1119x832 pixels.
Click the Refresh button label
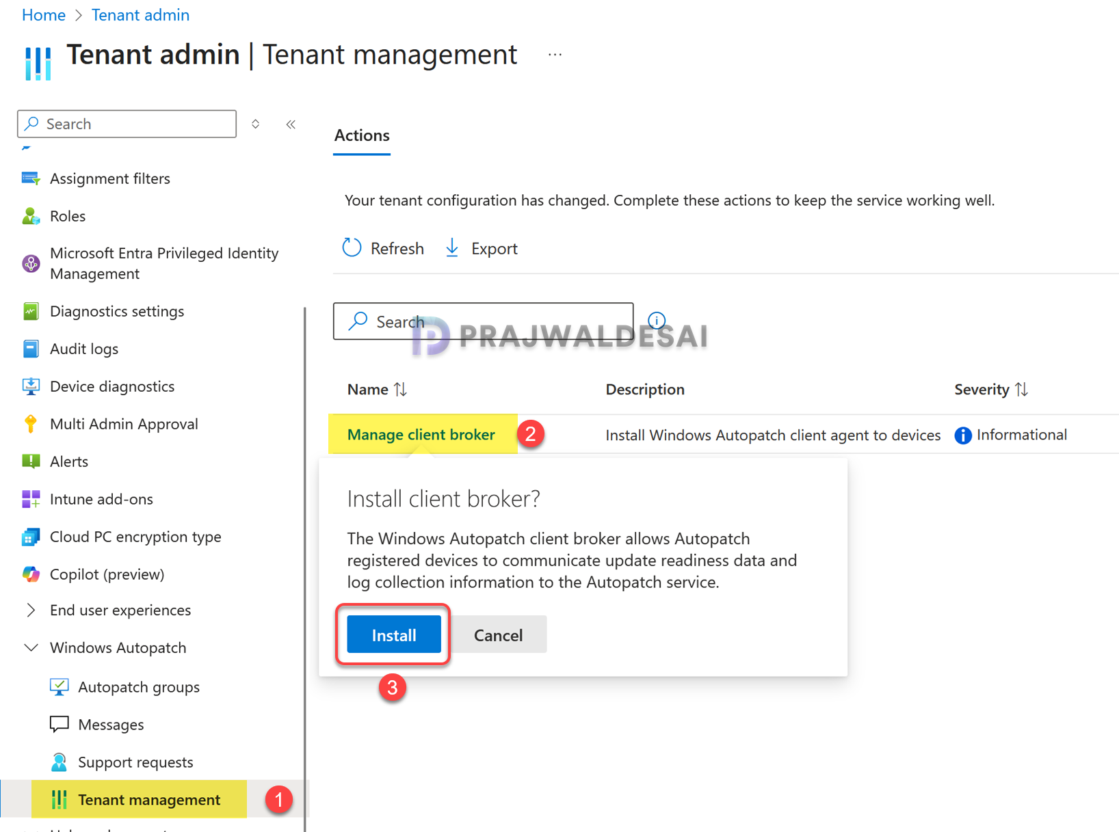point(397,248)
